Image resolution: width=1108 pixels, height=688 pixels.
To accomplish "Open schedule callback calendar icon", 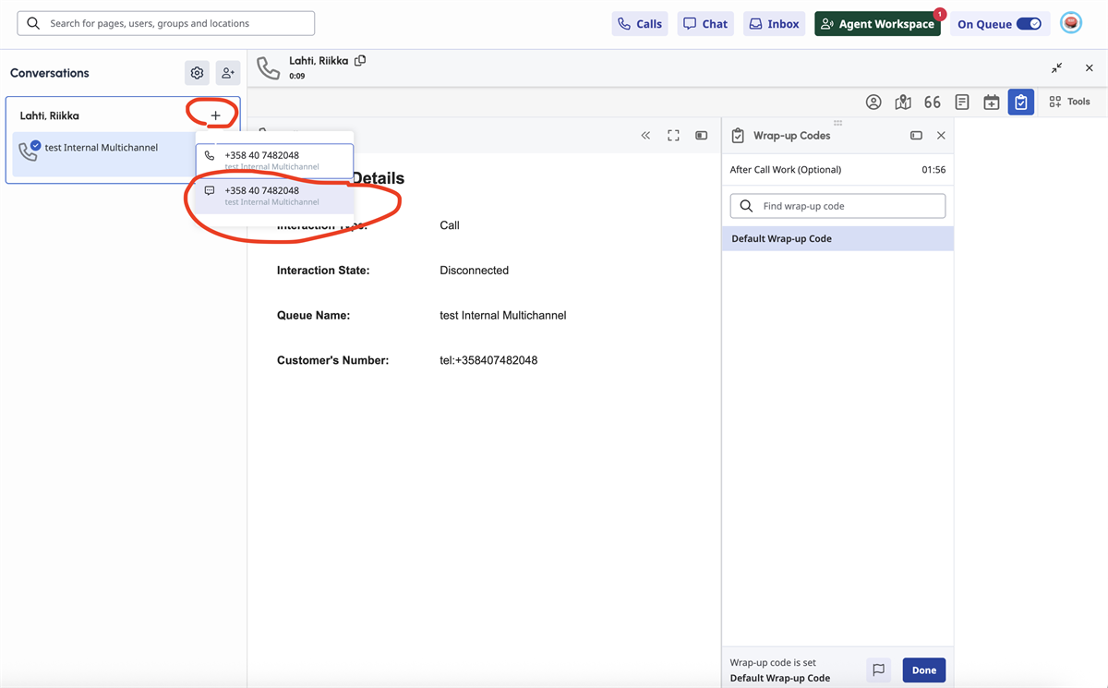I will (992, 103).
